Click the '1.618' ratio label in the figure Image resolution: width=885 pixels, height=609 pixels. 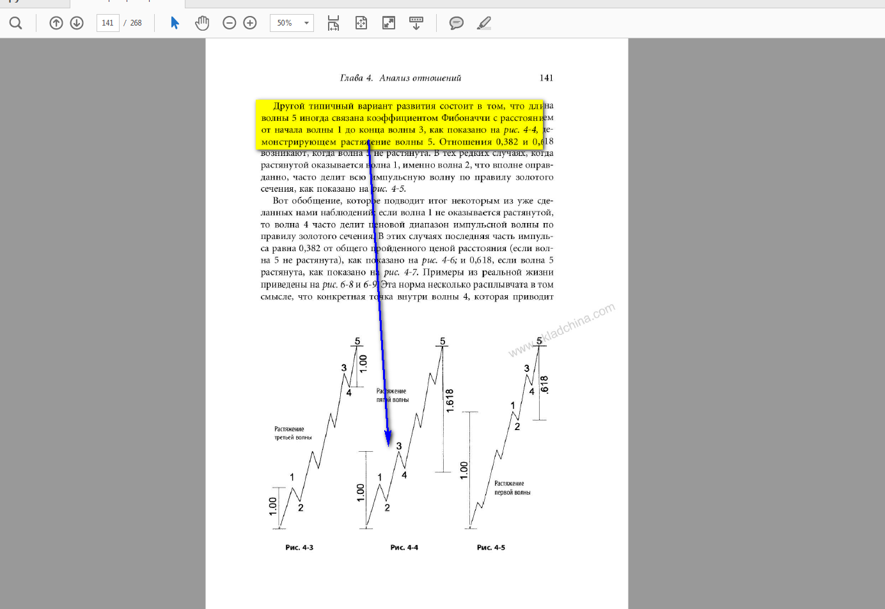click(450, 401)
